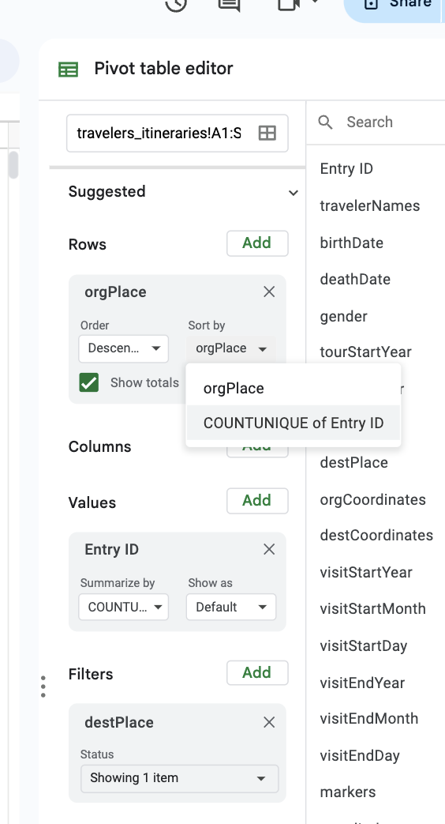Click the pivot table editor sheet icon
Screen dimensions: 445x824
click(x=68, y=70)
